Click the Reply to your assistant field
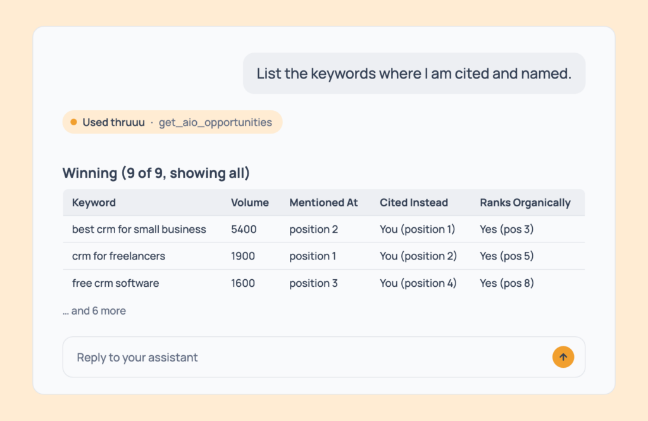Viewport: 648px width, 421px height. click(323, 357)
